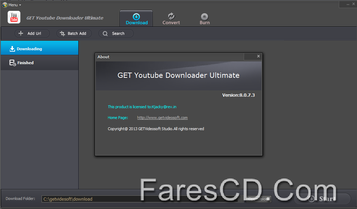Click the Start download button

[x=322, y=199]
